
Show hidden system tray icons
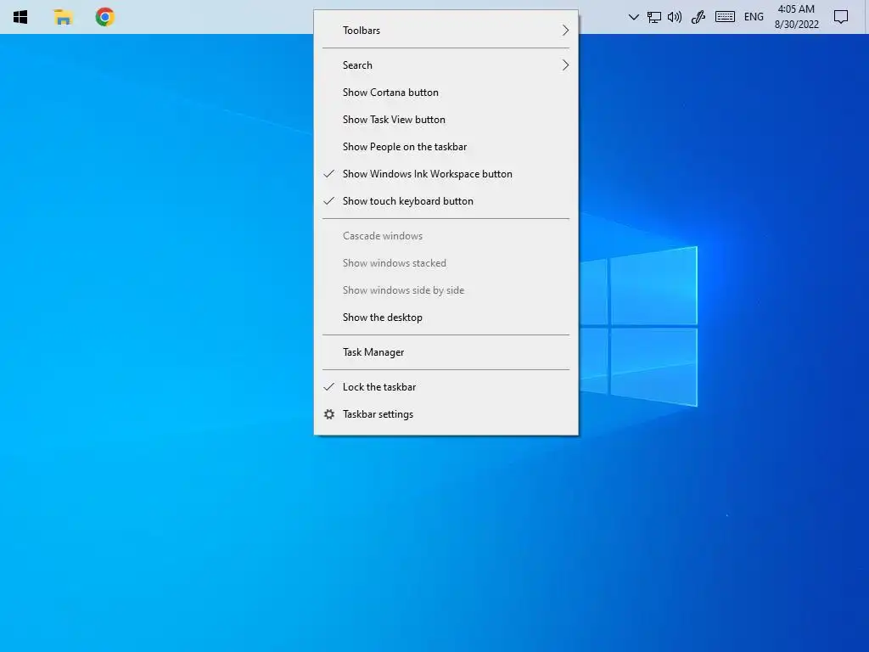click(633, 17)
